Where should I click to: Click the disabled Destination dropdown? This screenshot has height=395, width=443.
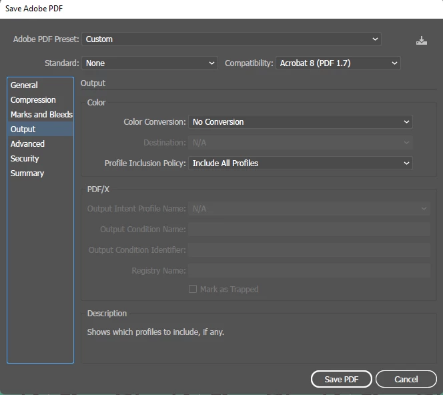[x=300, y=142]
